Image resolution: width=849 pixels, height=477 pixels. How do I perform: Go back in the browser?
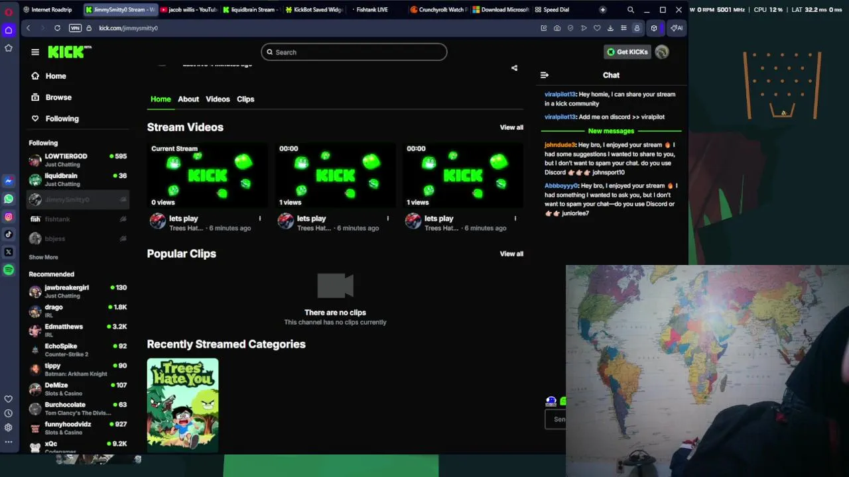tap(28, 28)
